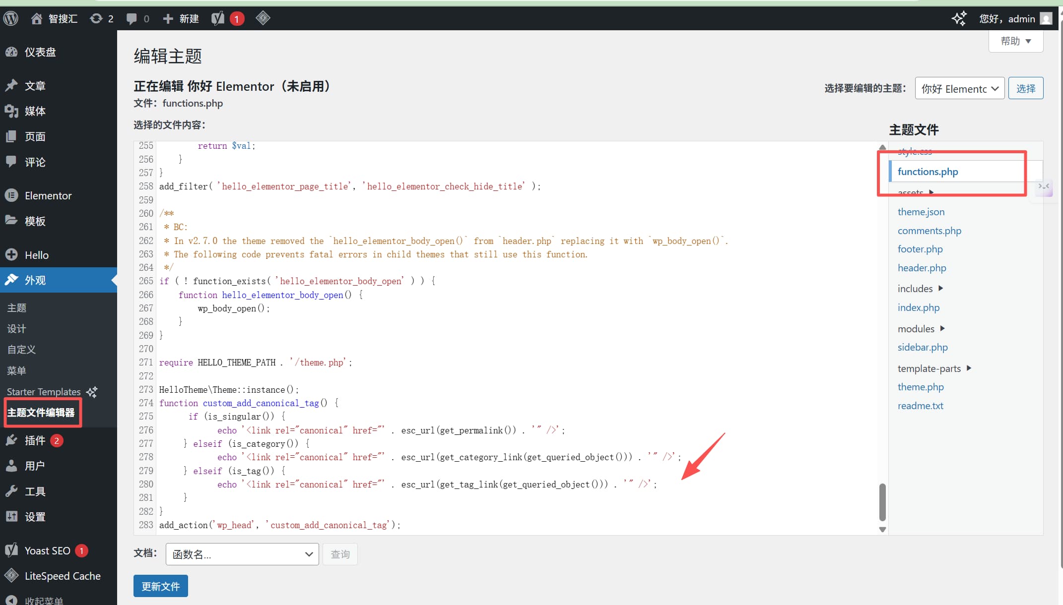Click line 267 wp_body_open() call
The width and height of the screenshot is (1063, 605).
click(234, 308)
